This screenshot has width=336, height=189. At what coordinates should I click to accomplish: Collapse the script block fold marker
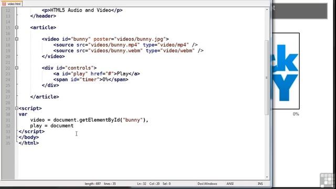(x=17, y=109)
